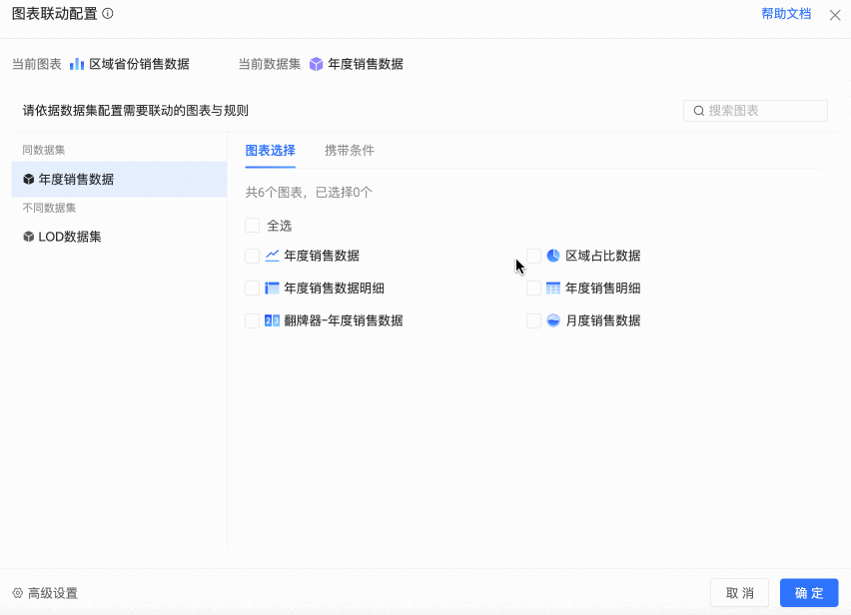Click cube icon beside LOD数据集
The height and width of the screenshot is (615, 851).
pyautogui.click(x=29, y=237)
